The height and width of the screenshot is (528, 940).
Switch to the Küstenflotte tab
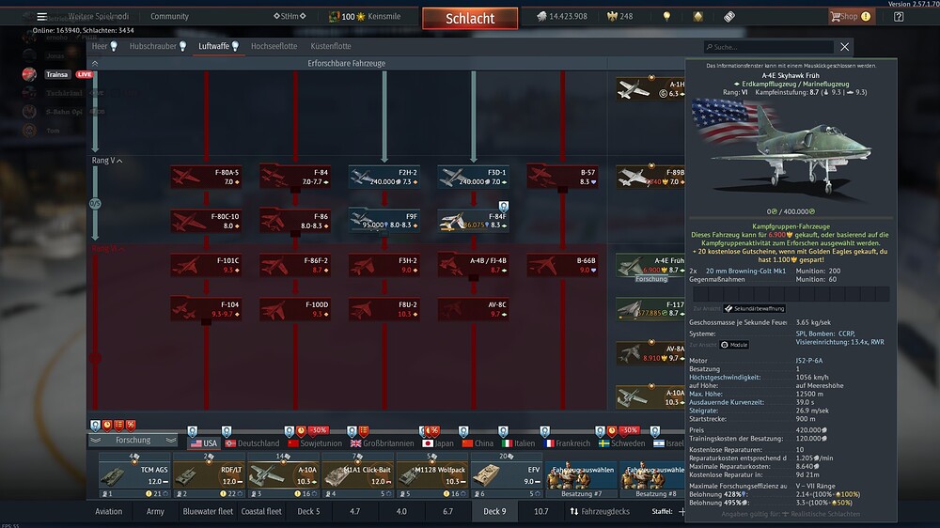tap(330, 46)
